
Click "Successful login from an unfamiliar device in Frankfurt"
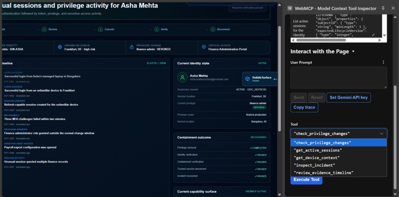(x=40, y=90)
